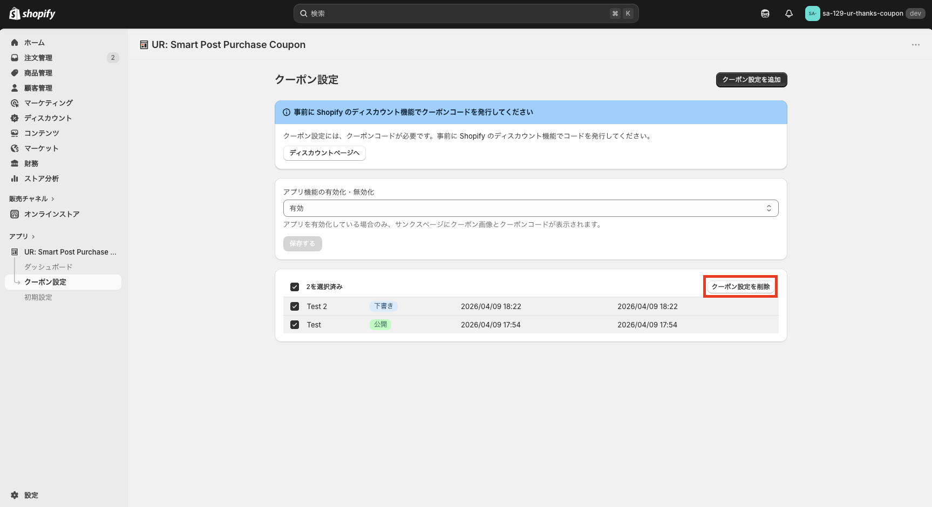Image resolution: width=932 pixels, height=507 pixels.
Task: Click the store account avatar
Action: tap(812, 13)
